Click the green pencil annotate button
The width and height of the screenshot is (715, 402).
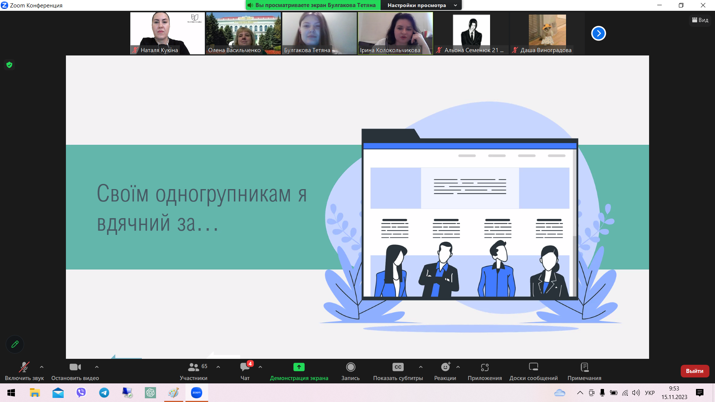[x=15, y=344]
